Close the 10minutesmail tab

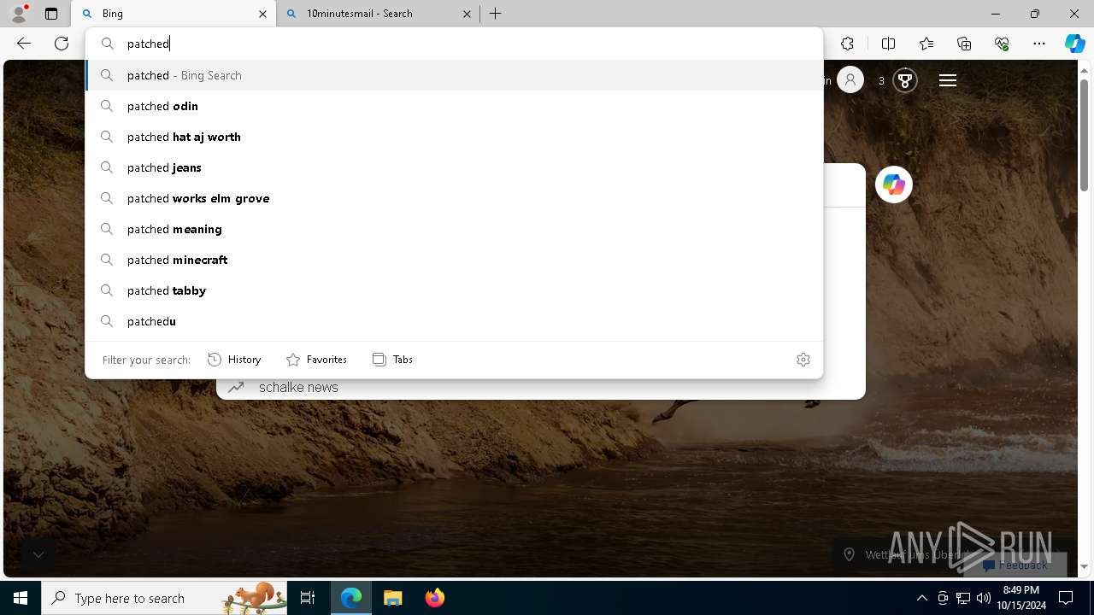[x=467, y=14]
